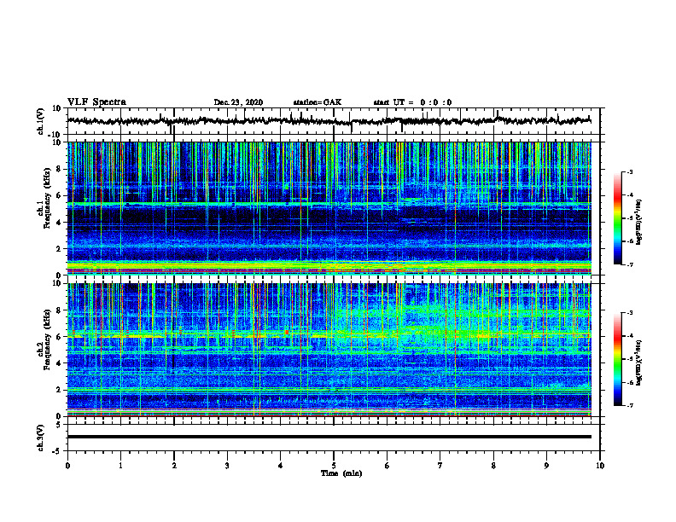Click the ch.3 flat black trace line
Screen dimensions: 676x522
point(329,437)
